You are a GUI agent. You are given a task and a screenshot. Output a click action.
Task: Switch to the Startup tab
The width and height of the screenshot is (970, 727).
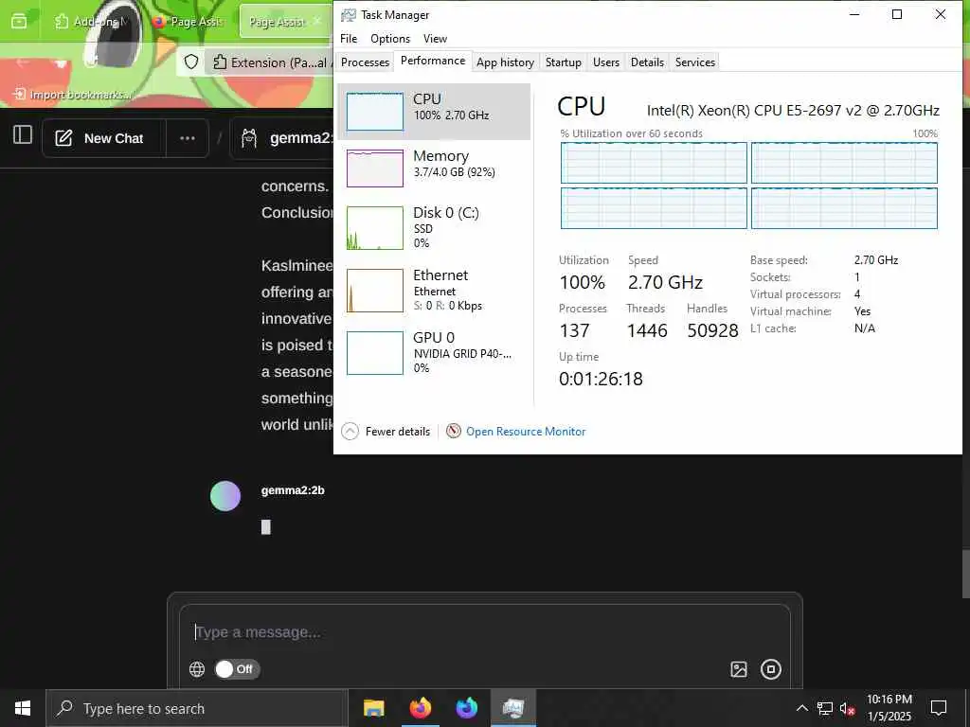(x=563, y=62)
